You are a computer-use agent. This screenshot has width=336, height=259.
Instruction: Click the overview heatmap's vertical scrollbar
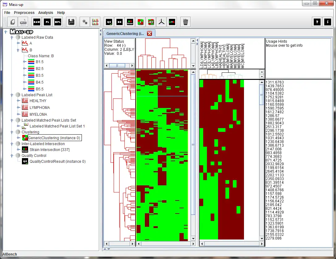coord(193,155)
